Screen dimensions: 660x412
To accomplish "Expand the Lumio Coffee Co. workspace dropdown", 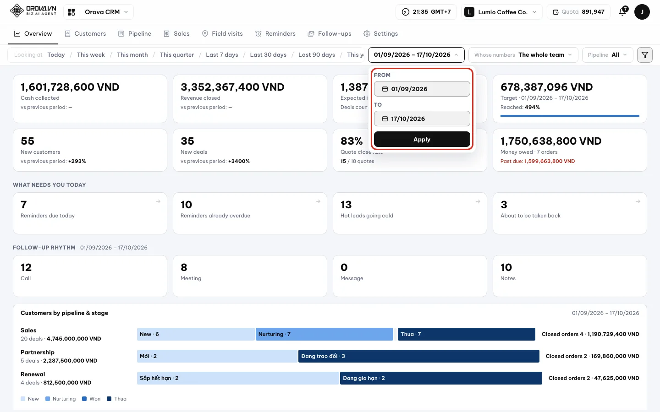I will [x=502, y=12].
